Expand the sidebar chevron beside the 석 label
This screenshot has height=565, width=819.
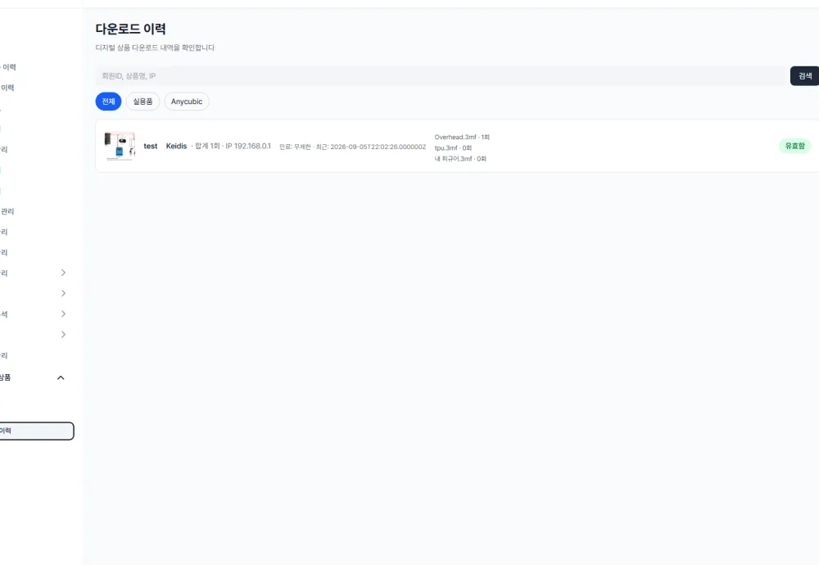click(63, 314)
